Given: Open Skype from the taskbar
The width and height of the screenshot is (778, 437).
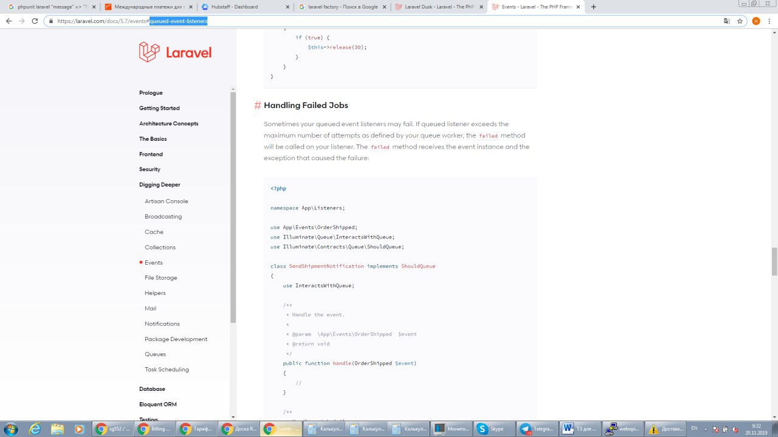Looking at the screenshot, I should point(493,429).
